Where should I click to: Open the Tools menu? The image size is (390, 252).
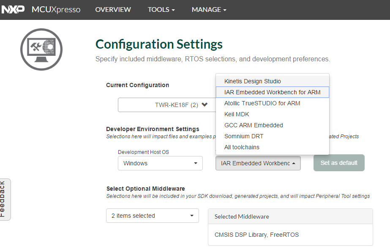click(x=161, y=9)
